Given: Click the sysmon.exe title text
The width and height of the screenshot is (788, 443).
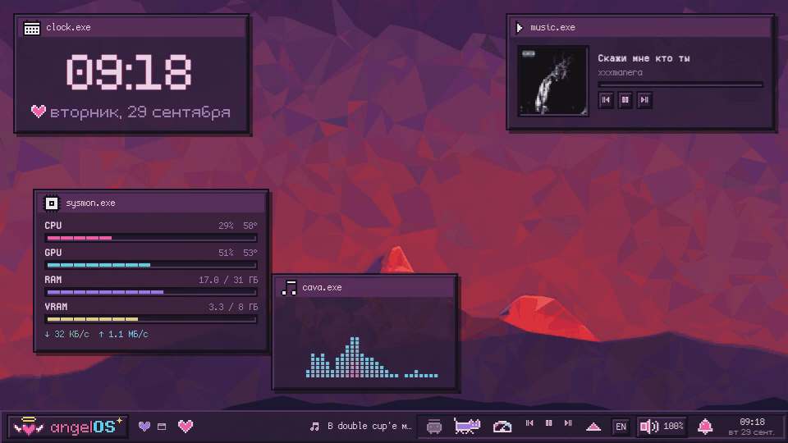Looking at the screenshot, I should pos(90,203).
